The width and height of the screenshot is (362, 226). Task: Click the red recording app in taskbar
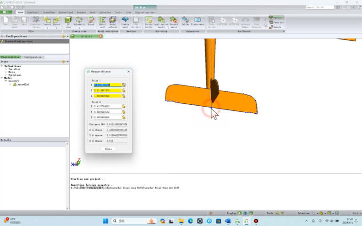coord(256,221)
